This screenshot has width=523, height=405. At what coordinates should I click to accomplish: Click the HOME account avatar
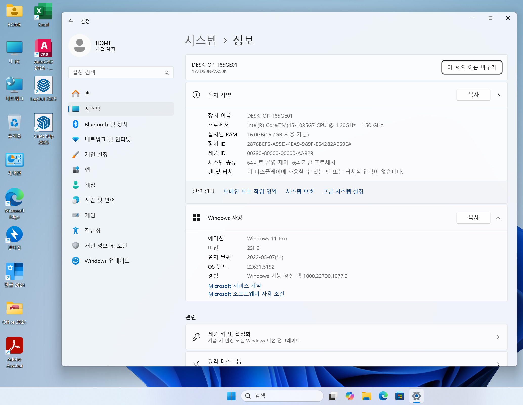point(80,46)
